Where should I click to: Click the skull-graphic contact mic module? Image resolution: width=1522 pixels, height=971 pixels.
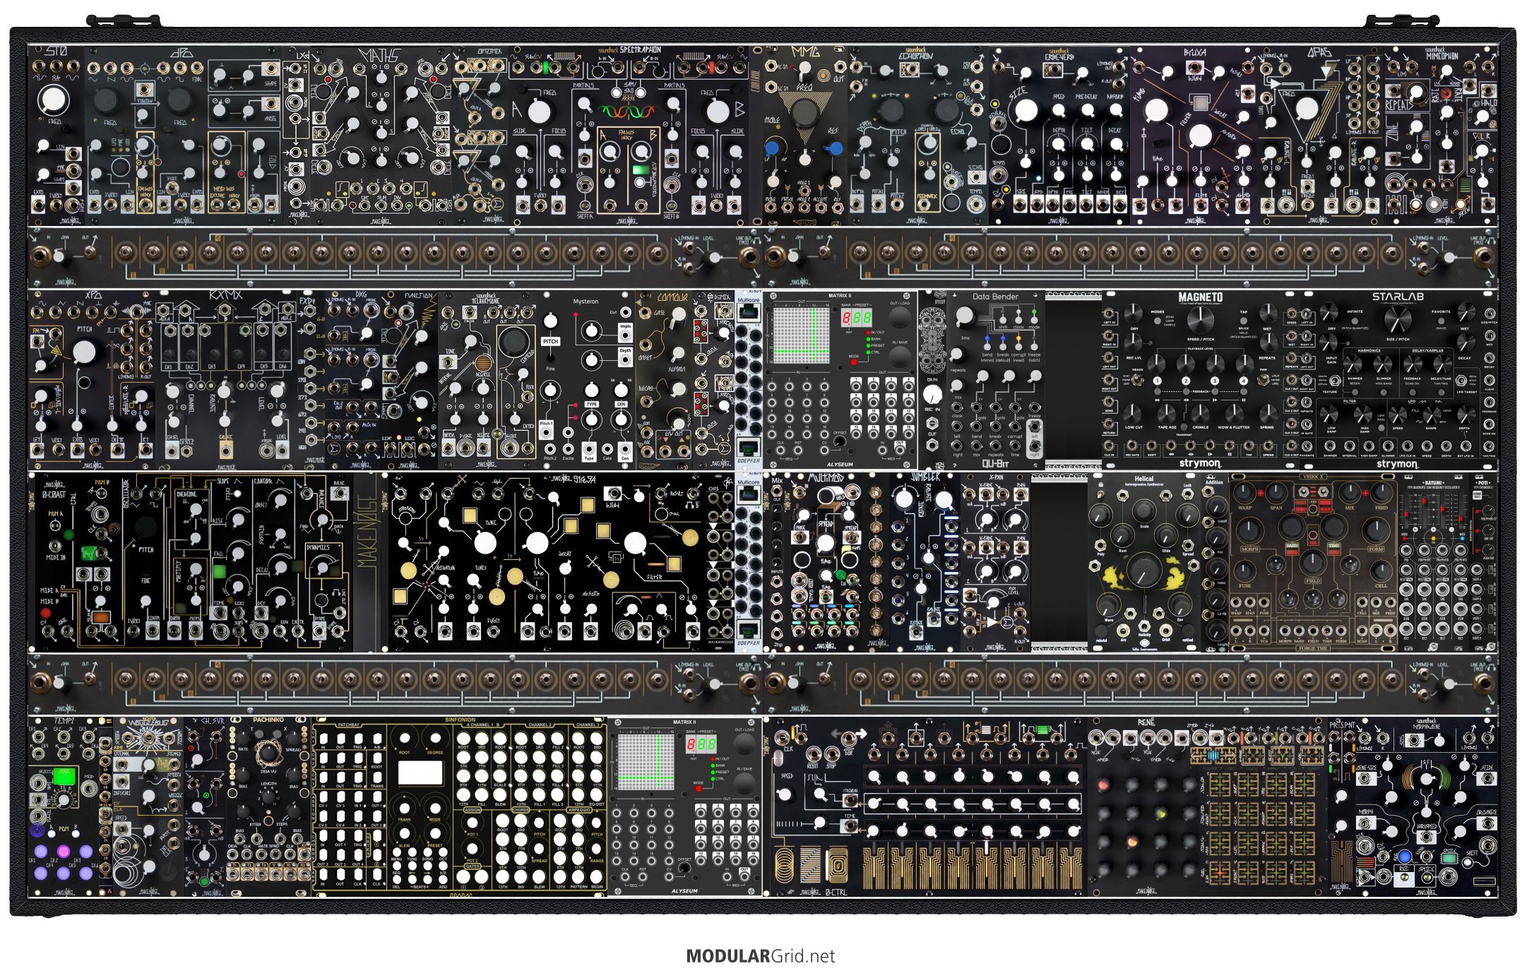point(932,380)
